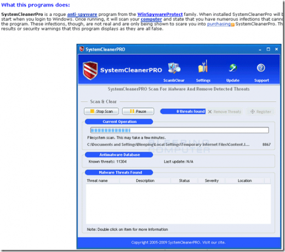Pause the running scan
Viewport: 285px width, 252px height.
[x=138, y=111]
